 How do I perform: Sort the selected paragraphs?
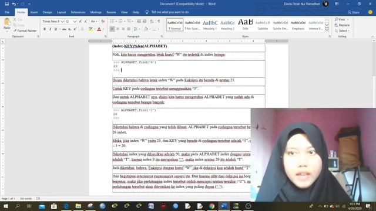tap(152, 21)
